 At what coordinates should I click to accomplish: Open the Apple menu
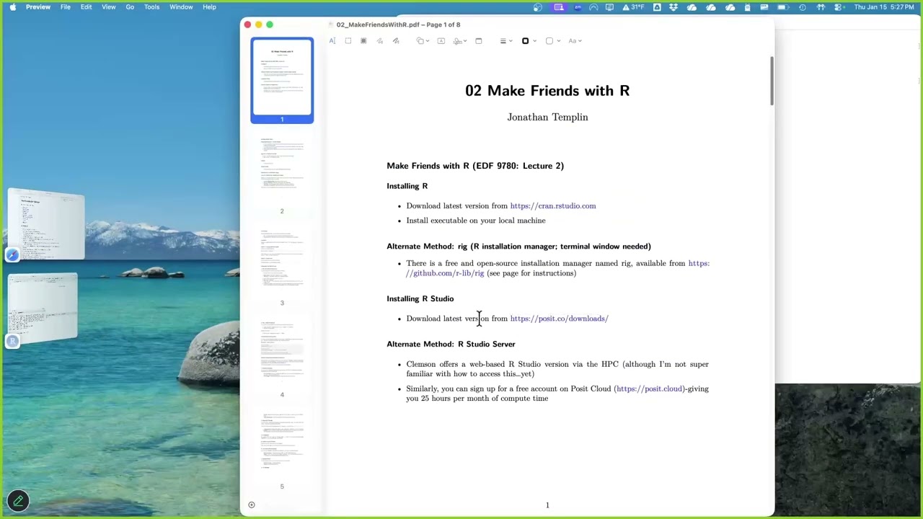point(12,7)
